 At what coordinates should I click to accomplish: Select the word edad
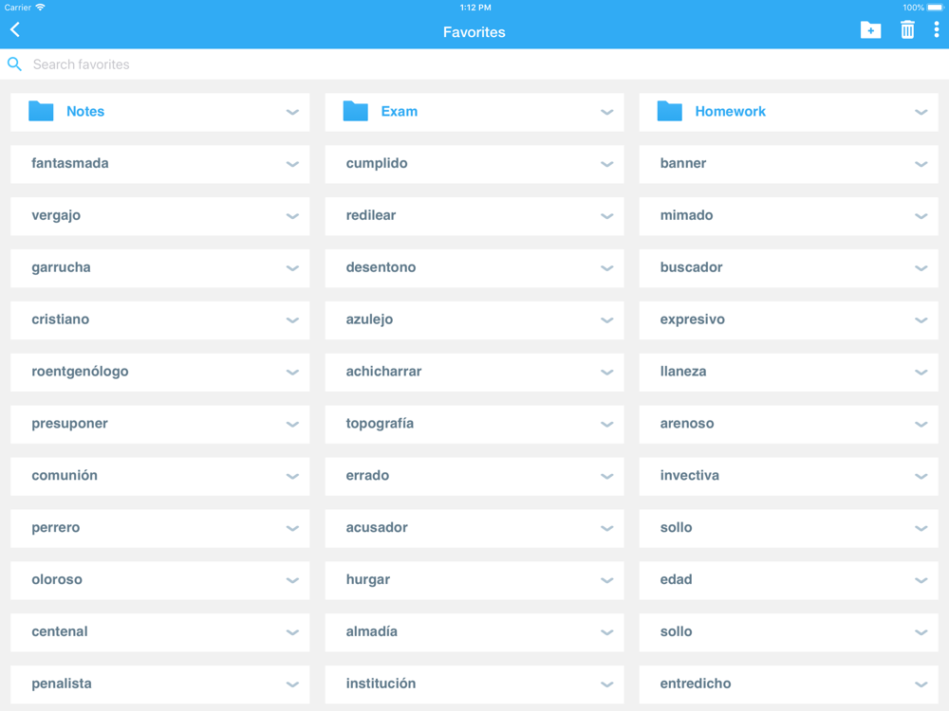[x=676, y=579]
